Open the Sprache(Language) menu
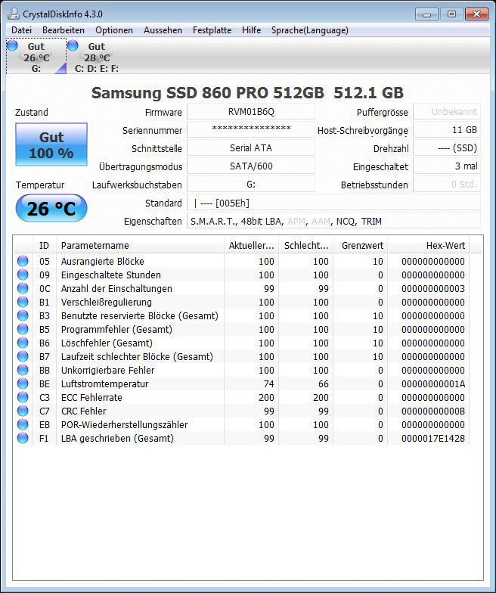This screenshot has width=496, height=593. (x=310, y=30)
